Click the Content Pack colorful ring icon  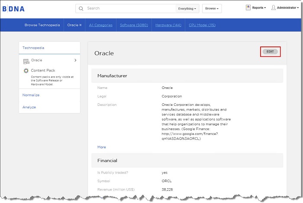click(x=26, y=71)
